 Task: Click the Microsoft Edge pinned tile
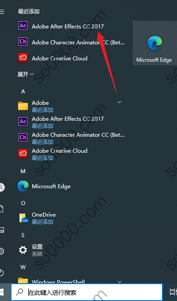point(154,43)
